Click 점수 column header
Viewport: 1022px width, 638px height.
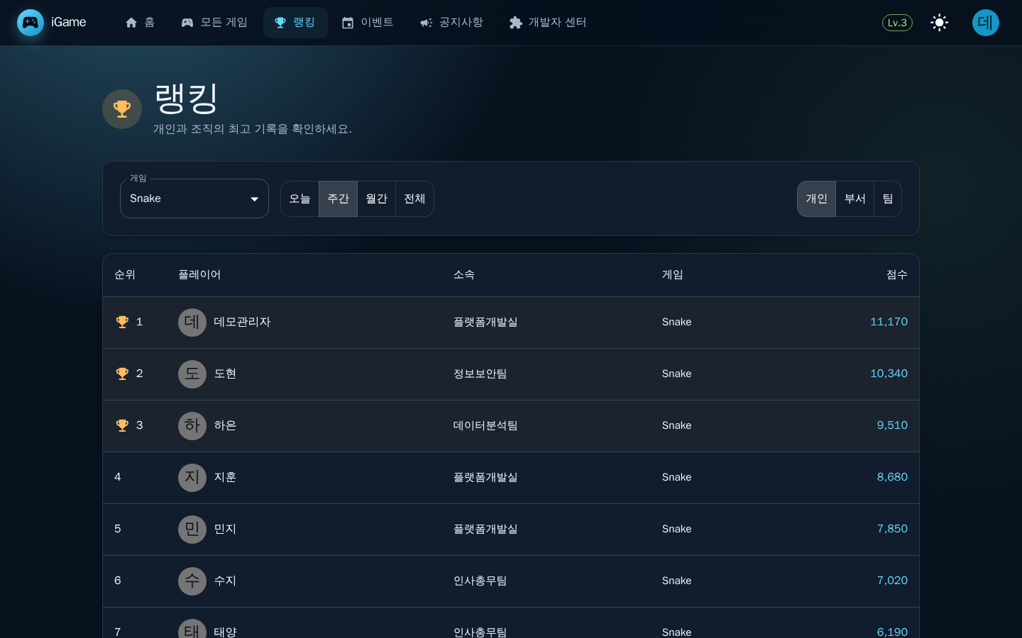coord(897,275)
